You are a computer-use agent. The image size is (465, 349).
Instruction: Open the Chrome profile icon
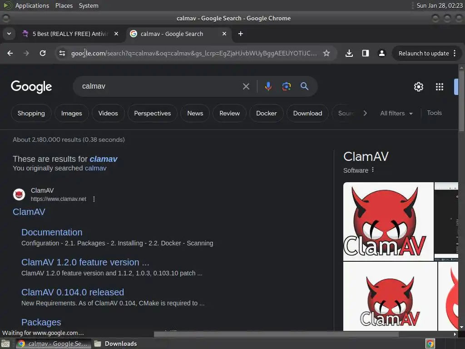381,53
